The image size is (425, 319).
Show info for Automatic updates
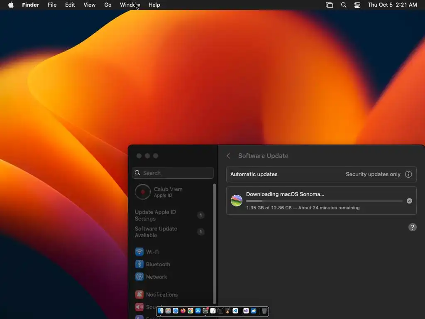(x=408, y=174)
